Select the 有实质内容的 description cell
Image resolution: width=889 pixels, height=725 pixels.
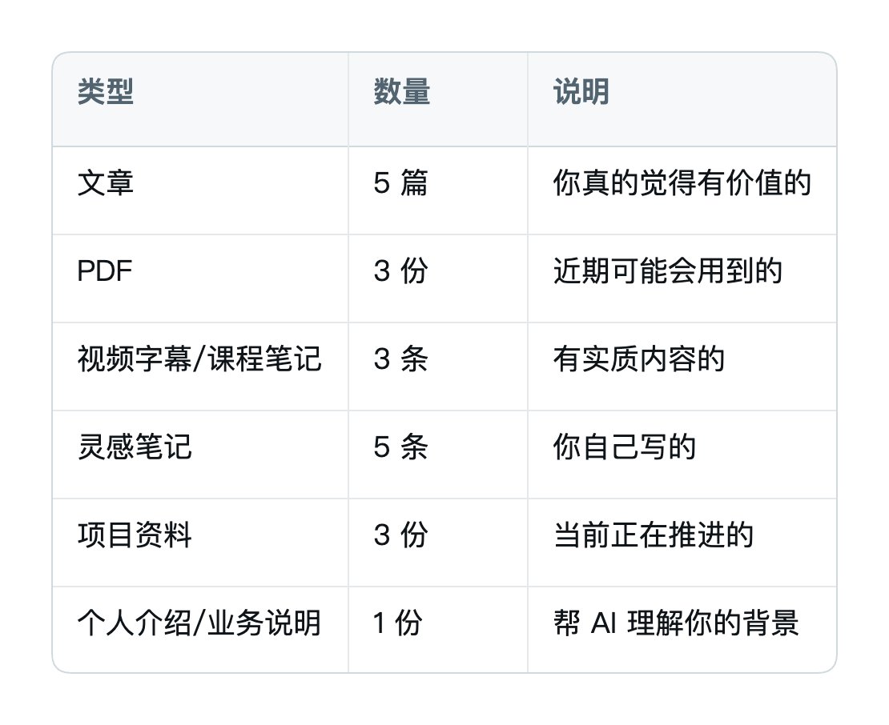[682, 367]
